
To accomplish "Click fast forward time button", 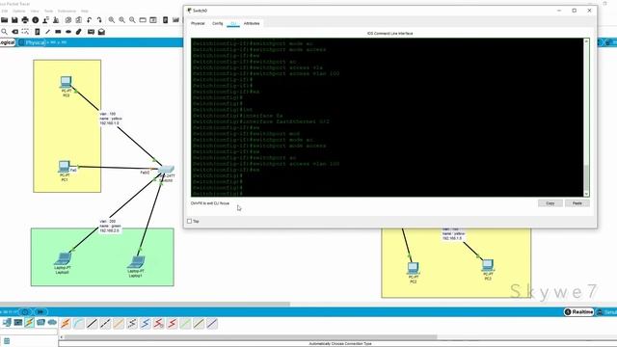I will coord(40,312).
